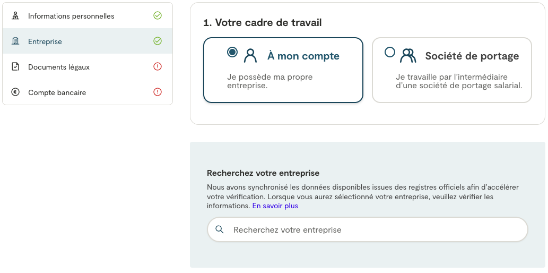Click the building icon beside Entreprise
Screen dimensions: 548x273
pyautogui.click(x=15, y=41)
